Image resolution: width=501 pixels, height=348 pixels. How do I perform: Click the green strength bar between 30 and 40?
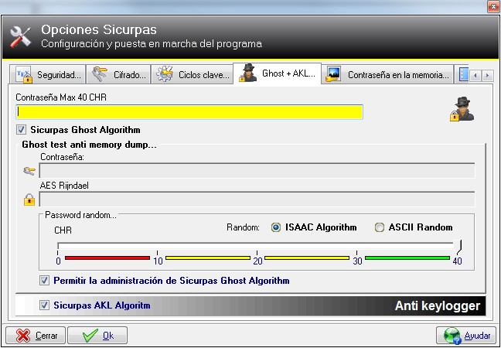point(407,258)
